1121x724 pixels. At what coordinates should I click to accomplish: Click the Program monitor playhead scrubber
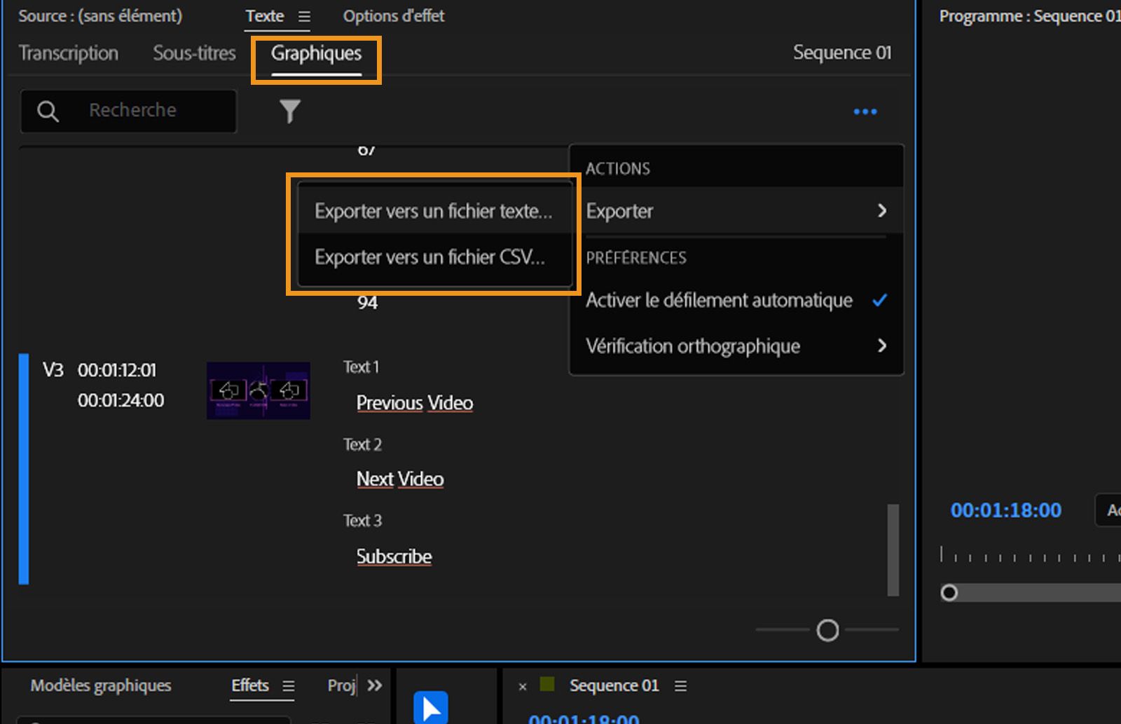click(x=949, y=593)
